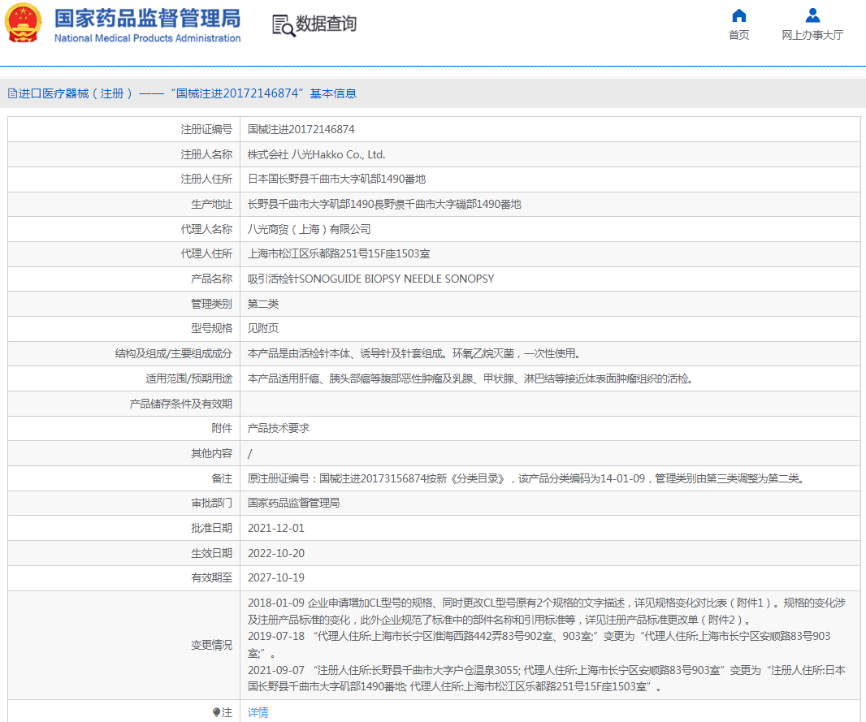Select effective date 2022-10-20
This screenshot has height=722, width=866.
pos(275,553)
